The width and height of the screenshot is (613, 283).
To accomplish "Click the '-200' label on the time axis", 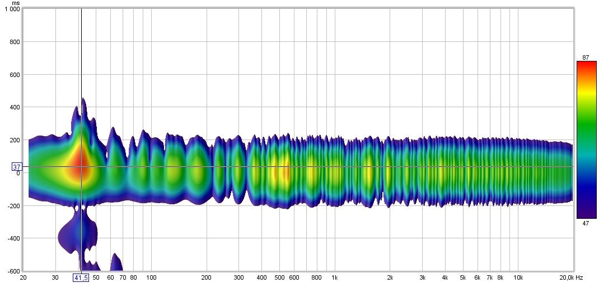I will 13,205.
